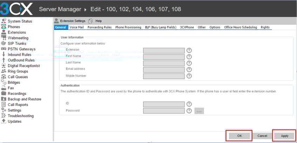Click the Help question-mark toolbar icon
Viewport: 297px width, 143px height.
pos(91,21)
